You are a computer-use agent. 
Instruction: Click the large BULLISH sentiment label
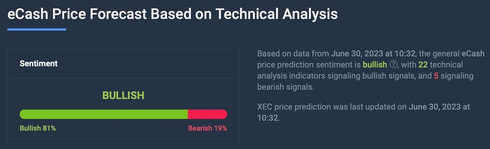click(x=123, y=95)
